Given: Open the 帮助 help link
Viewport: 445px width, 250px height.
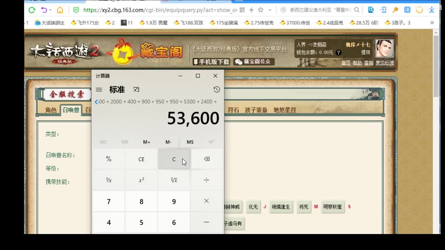Looking at the screenshot, I should click(357, 63).
